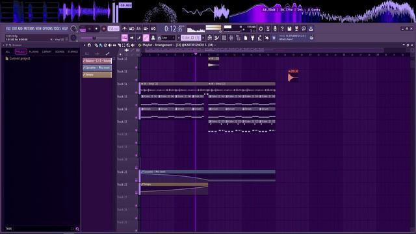Click the main pitch knob

pos(73,38)
